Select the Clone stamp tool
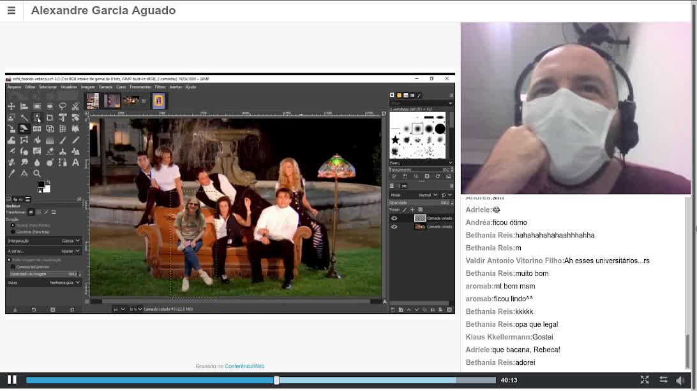Viewport: 697px width, 391px height. (63, 151)
